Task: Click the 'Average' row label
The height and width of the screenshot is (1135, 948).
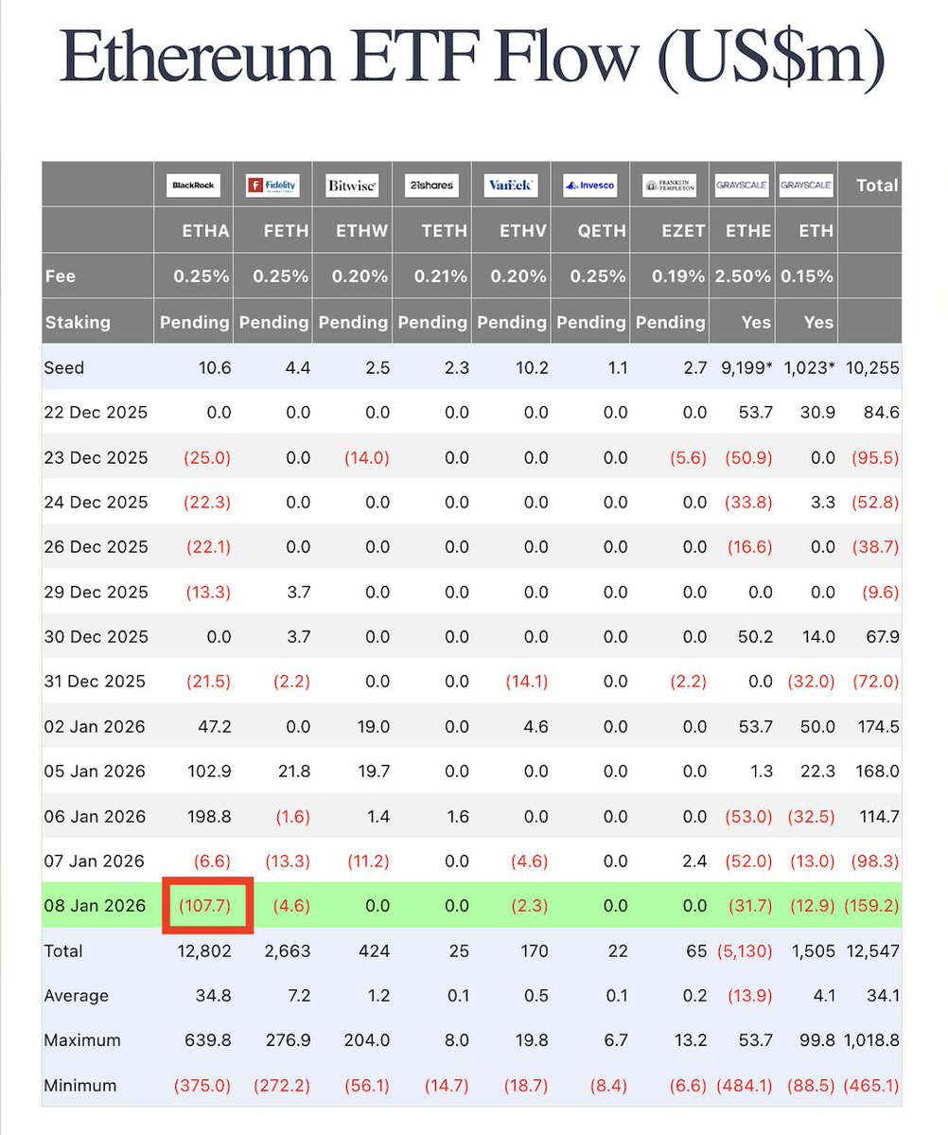Action: (76, 996)
